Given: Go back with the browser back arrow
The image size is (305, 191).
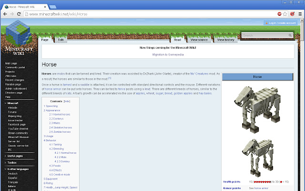Looking at the screenshot, I should point(5,14).
